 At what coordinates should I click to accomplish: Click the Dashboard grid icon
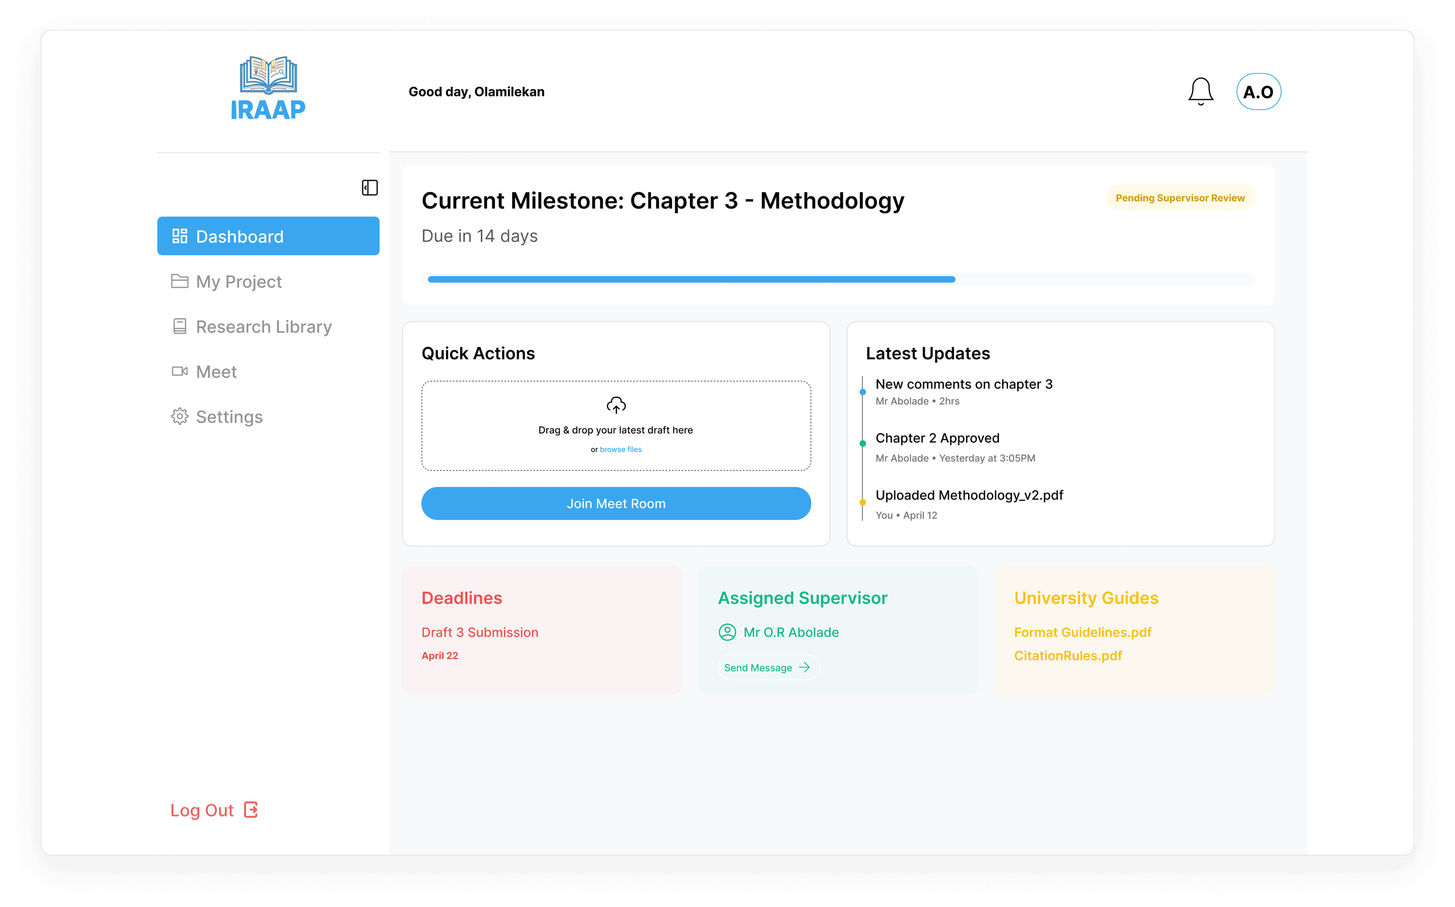[x=180, y=236]
